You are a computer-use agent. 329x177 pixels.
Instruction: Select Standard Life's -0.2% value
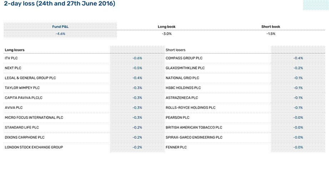tap(137, 127)
